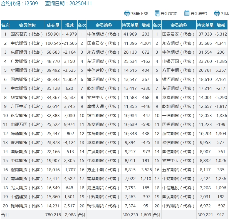
Task: Open the 导出表格 link
Action: click(199, 14)
